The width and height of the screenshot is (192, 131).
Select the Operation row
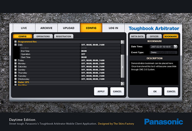[x=70, y=54]
